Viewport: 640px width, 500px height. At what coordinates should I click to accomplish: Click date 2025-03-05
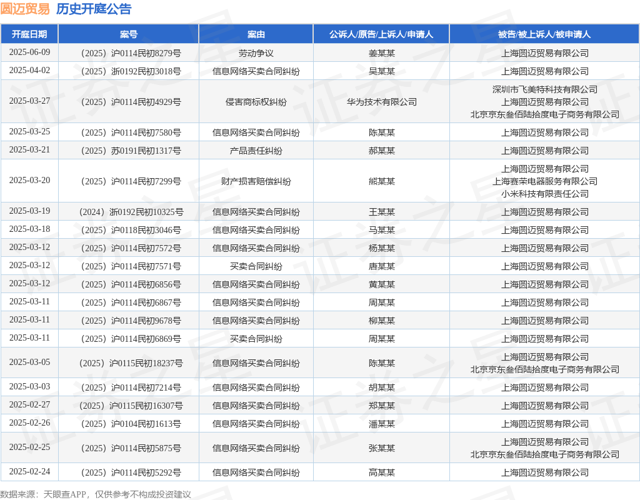(x=29, y=362)
